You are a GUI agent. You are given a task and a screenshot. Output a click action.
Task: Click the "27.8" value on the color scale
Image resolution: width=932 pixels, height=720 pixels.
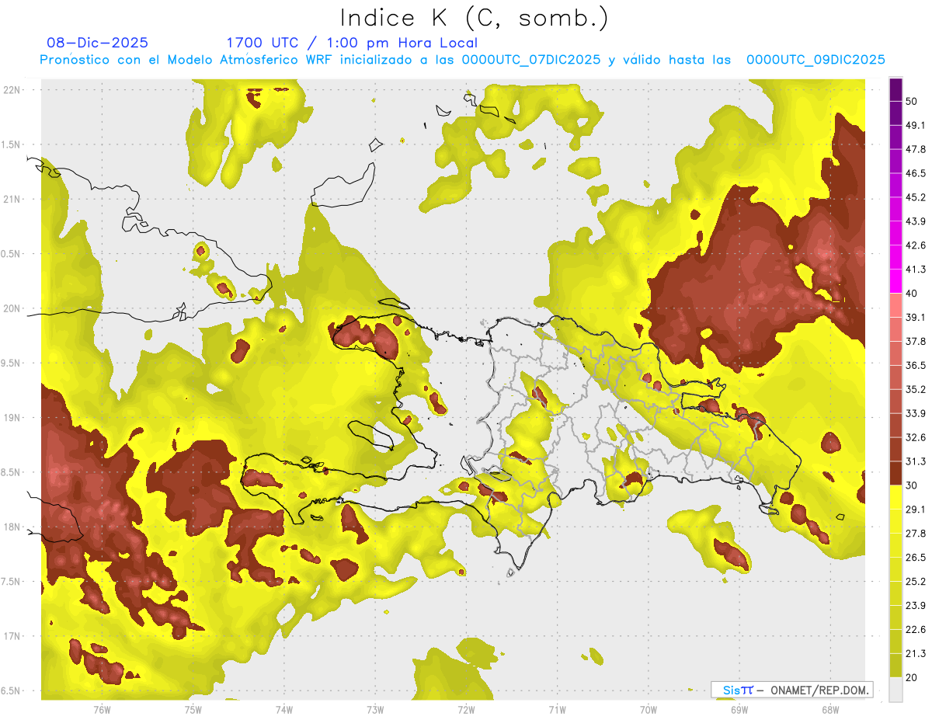click(916, 534)
